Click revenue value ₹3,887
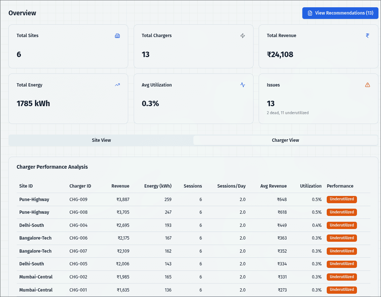This screenshot has height=297, width=381. [123, 200]
